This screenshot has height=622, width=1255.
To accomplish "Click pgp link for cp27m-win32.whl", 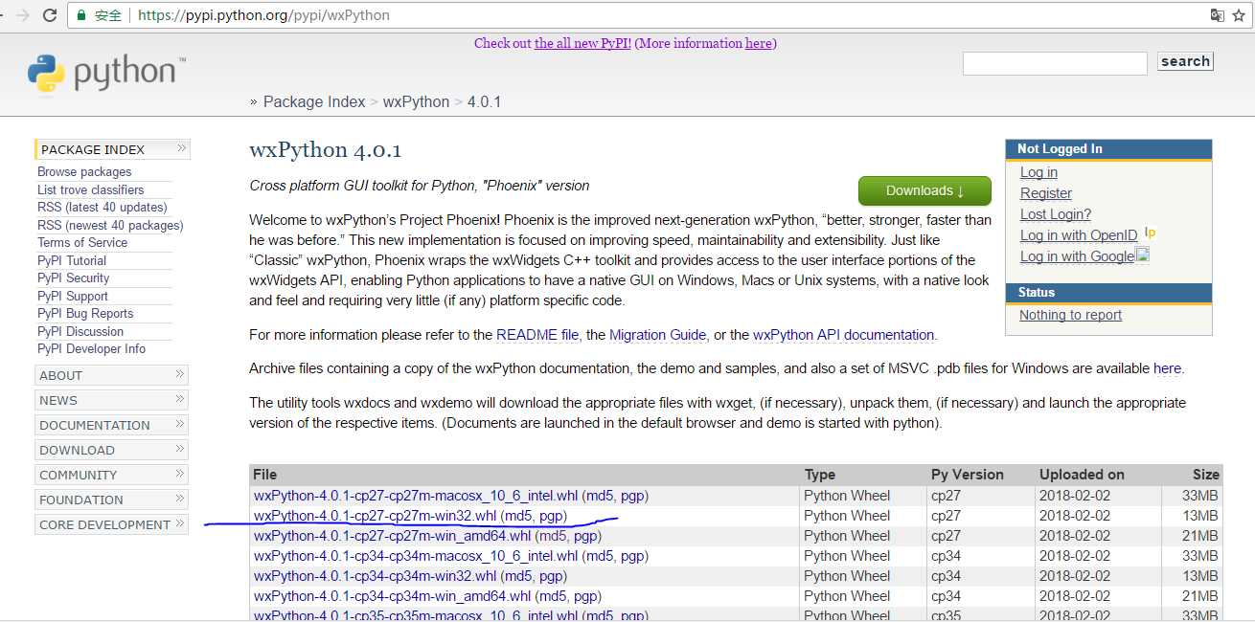I will (551, 516).
